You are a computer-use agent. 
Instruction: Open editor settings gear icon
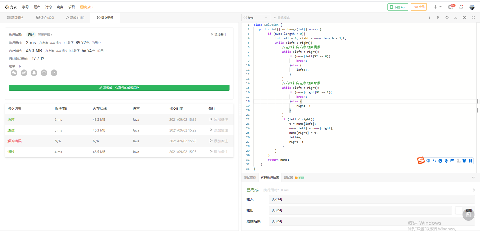point(464,17)
